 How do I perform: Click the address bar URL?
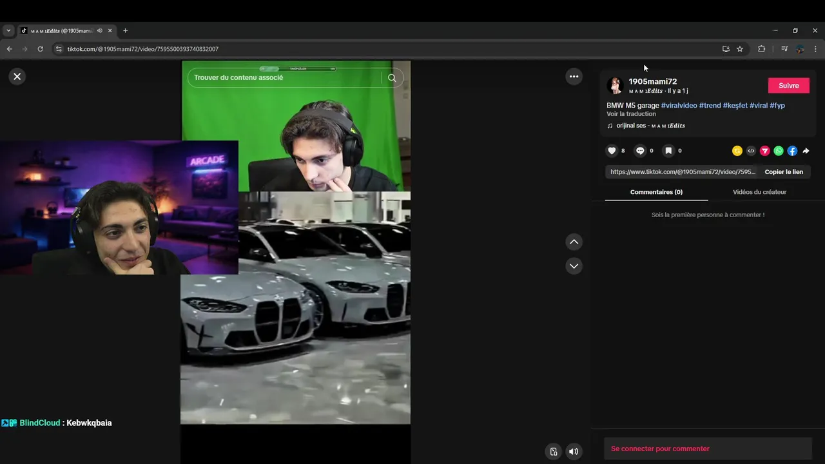[x=143, y=49]
